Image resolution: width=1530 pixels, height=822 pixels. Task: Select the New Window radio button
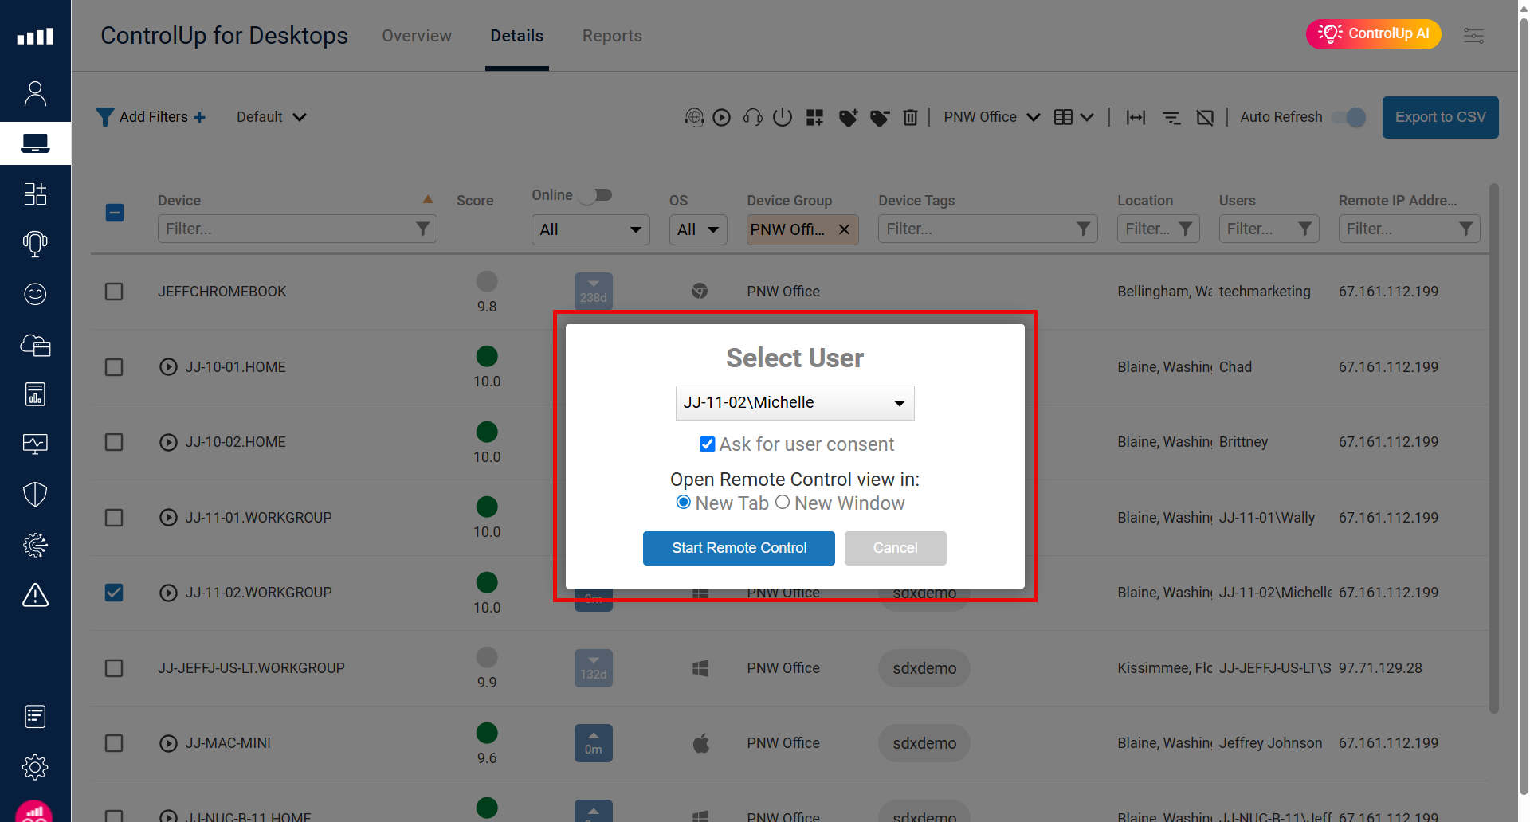point(782,502)
